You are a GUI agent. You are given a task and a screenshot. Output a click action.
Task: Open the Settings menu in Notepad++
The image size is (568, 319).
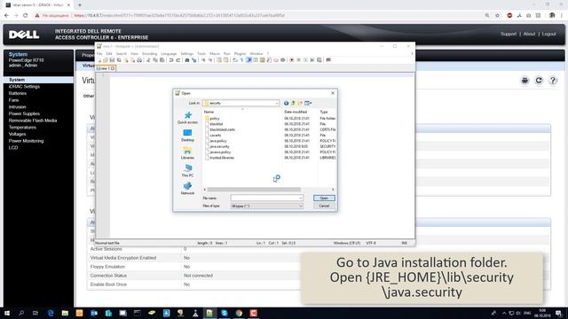click(x=187, y=53)
